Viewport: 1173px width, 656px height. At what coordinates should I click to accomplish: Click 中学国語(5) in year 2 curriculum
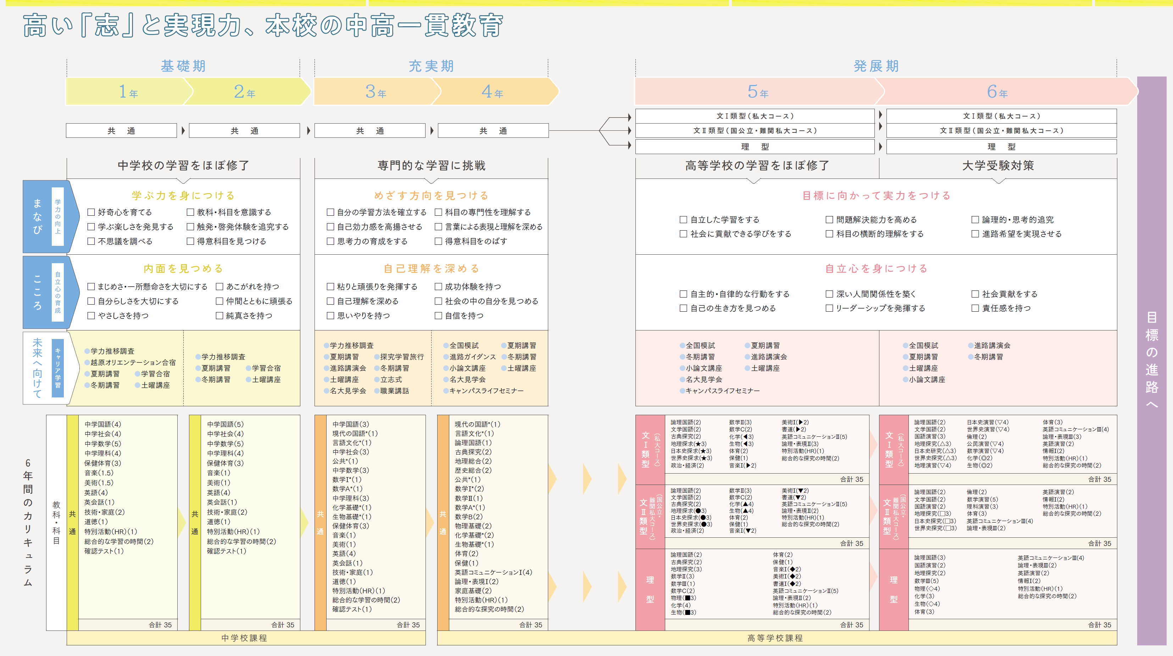pos(226,424)
